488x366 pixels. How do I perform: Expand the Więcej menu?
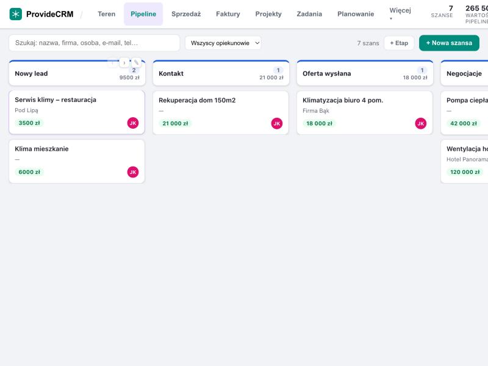(x=400, y=14)
